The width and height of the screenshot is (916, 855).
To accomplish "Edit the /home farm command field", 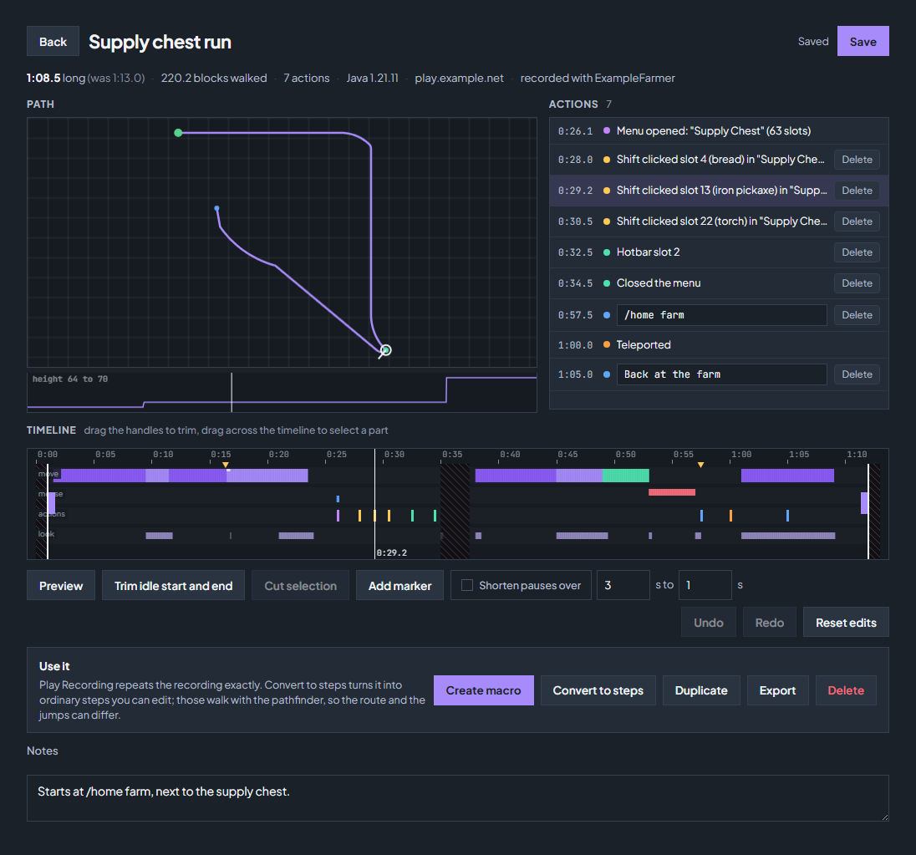I will 721,315.
